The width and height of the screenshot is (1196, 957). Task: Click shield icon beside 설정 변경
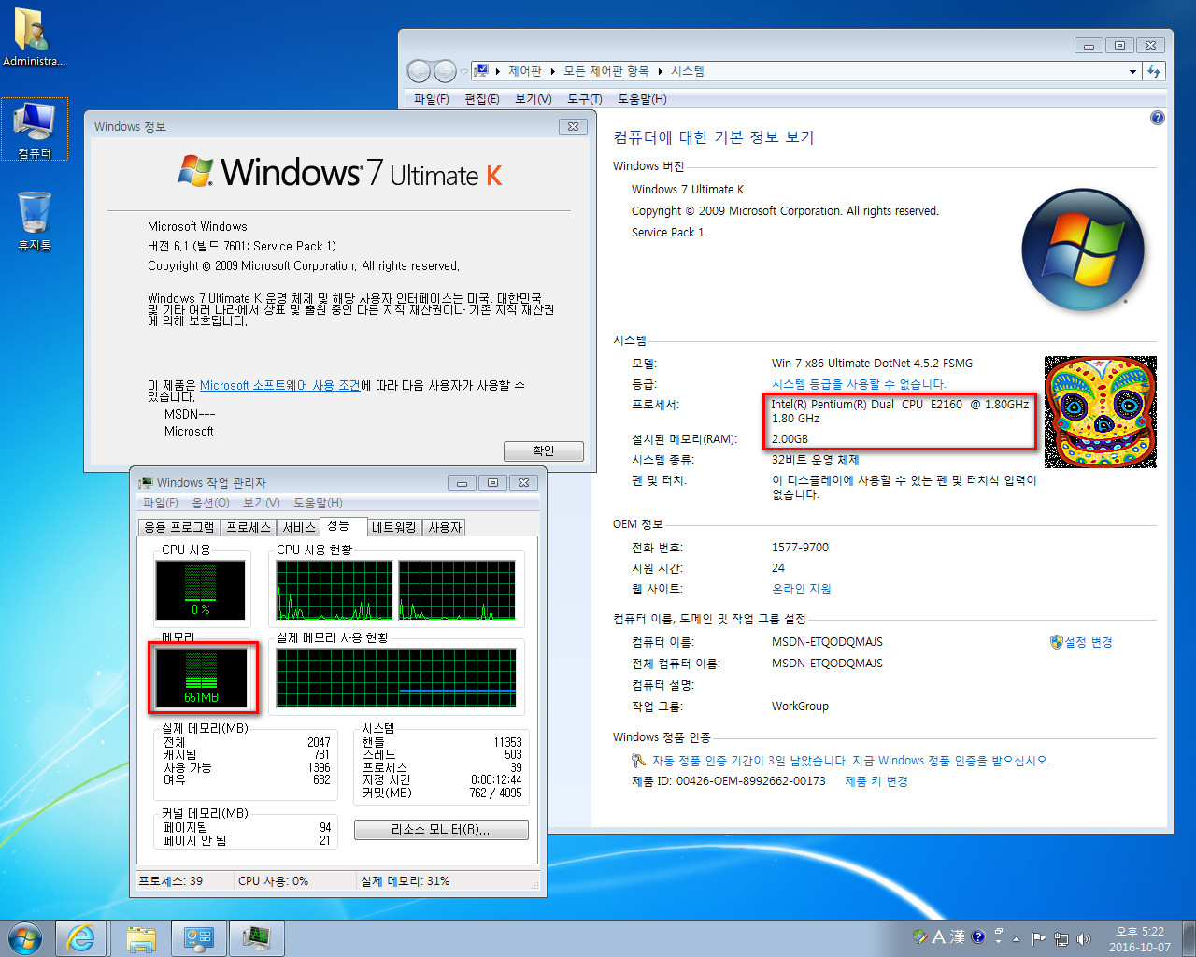pyautogui.click(x=1057, y=642)
